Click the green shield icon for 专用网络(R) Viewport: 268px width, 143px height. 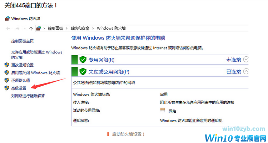tap(83, 60)
